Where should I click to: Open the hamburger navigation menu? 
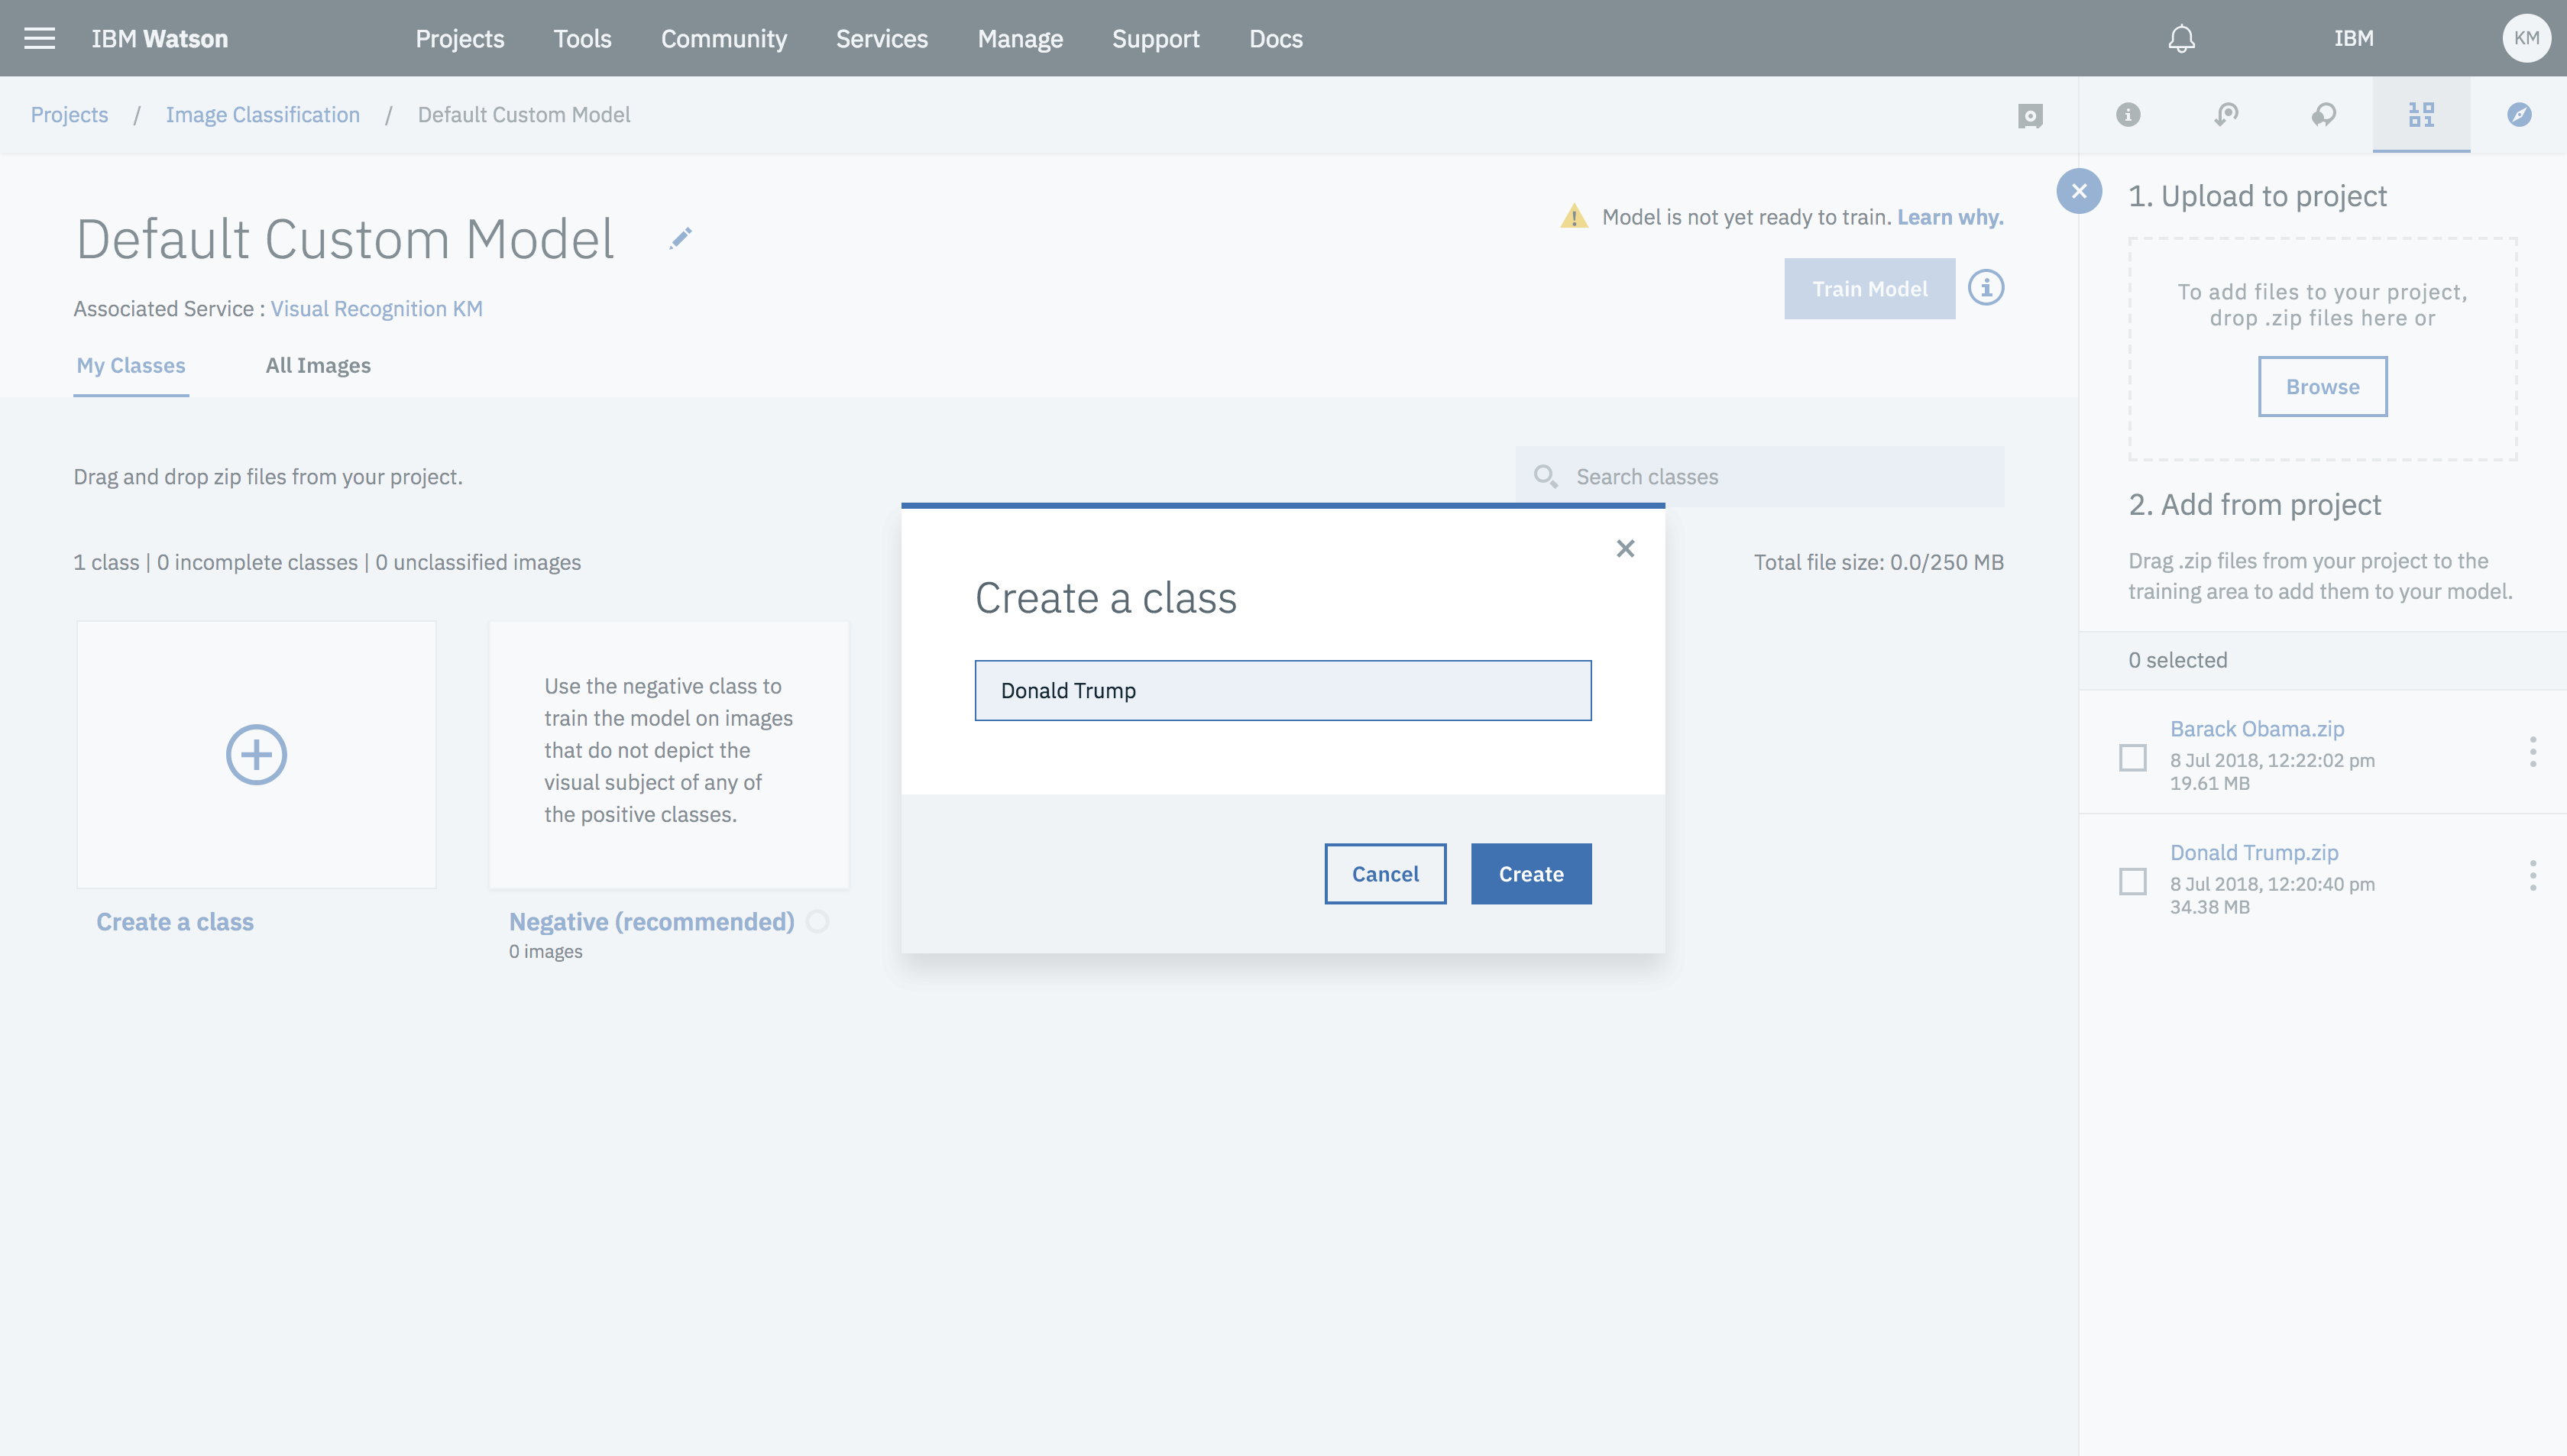click(x=39, y=38)
